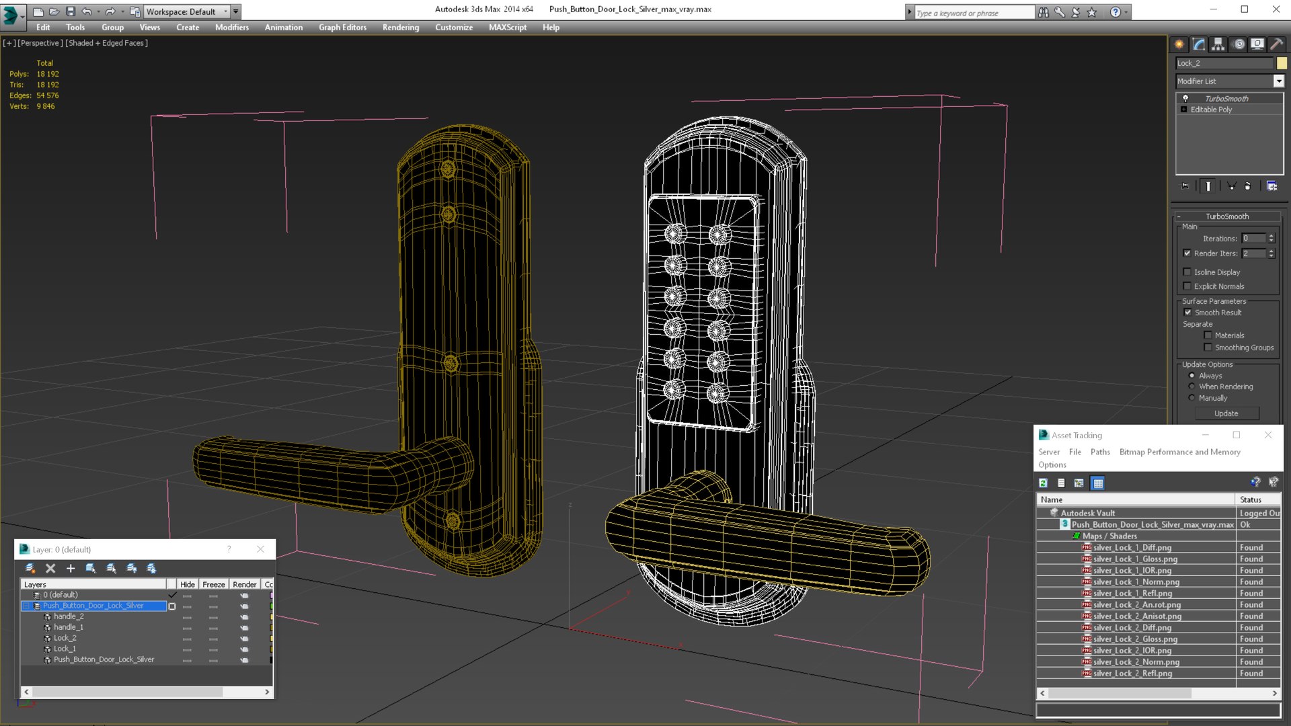1291x726 pixels.
Task: Open Paths menu in Asset Tracking
Action: 1100,452
